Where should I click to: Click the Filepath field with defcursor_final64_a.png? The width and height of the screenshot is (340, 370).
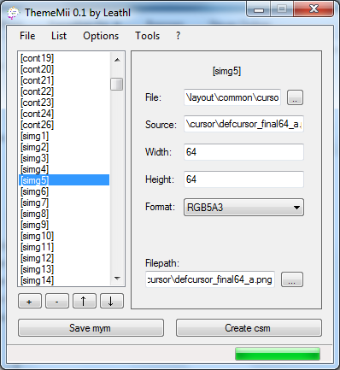(210, 279)
